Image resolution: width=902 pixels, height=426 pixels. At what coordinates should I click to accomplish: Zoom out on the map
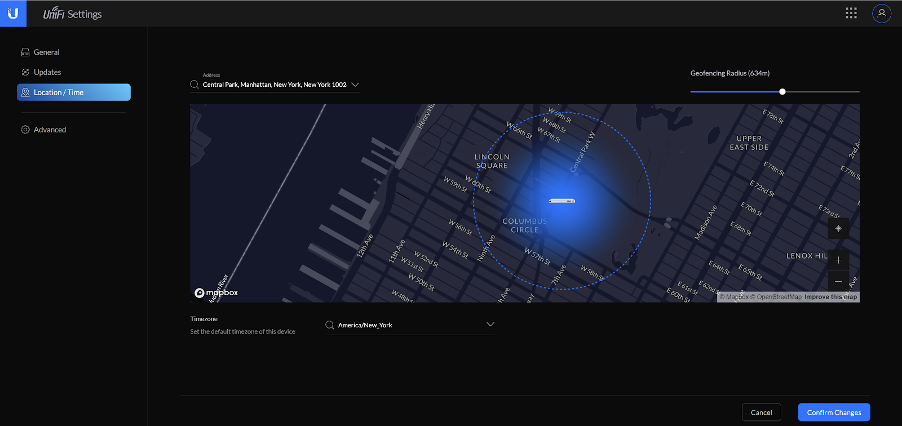tap(838, 281)
